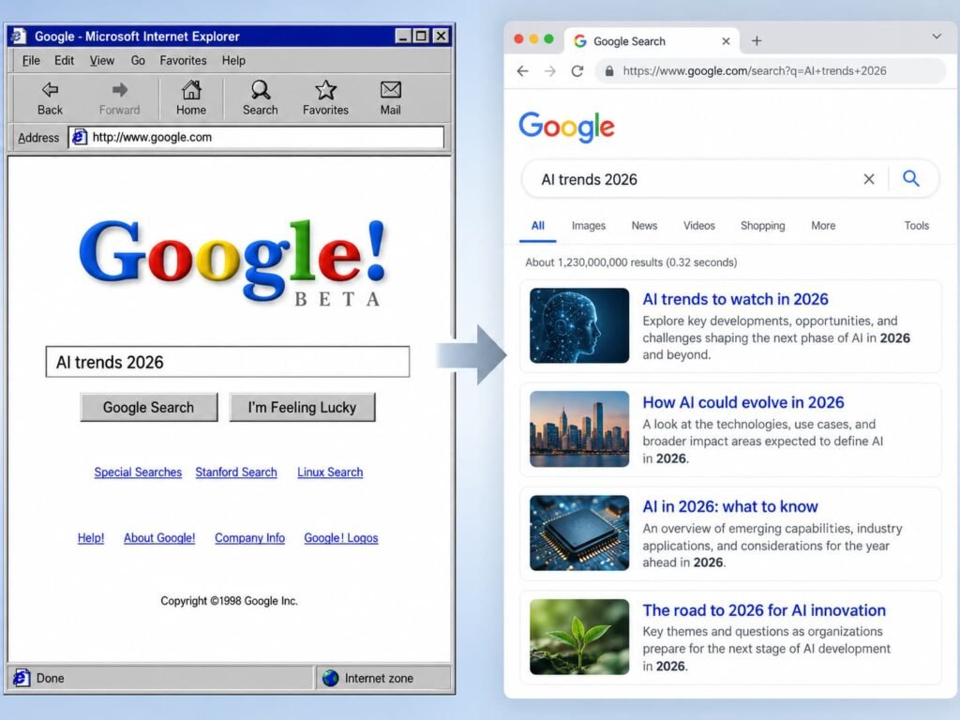Open result 'AI trends to watch in 2026'
Viewport: 960px width, 720px height.
[x=735, y=299]
